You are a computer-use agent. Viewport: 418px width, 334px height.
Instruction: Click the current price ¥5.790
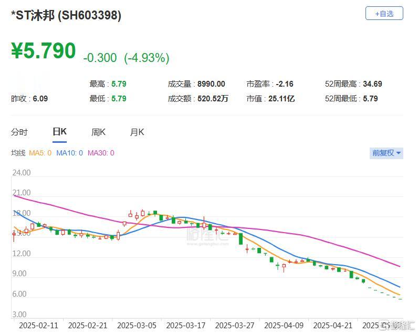click(x=44, y=50)
